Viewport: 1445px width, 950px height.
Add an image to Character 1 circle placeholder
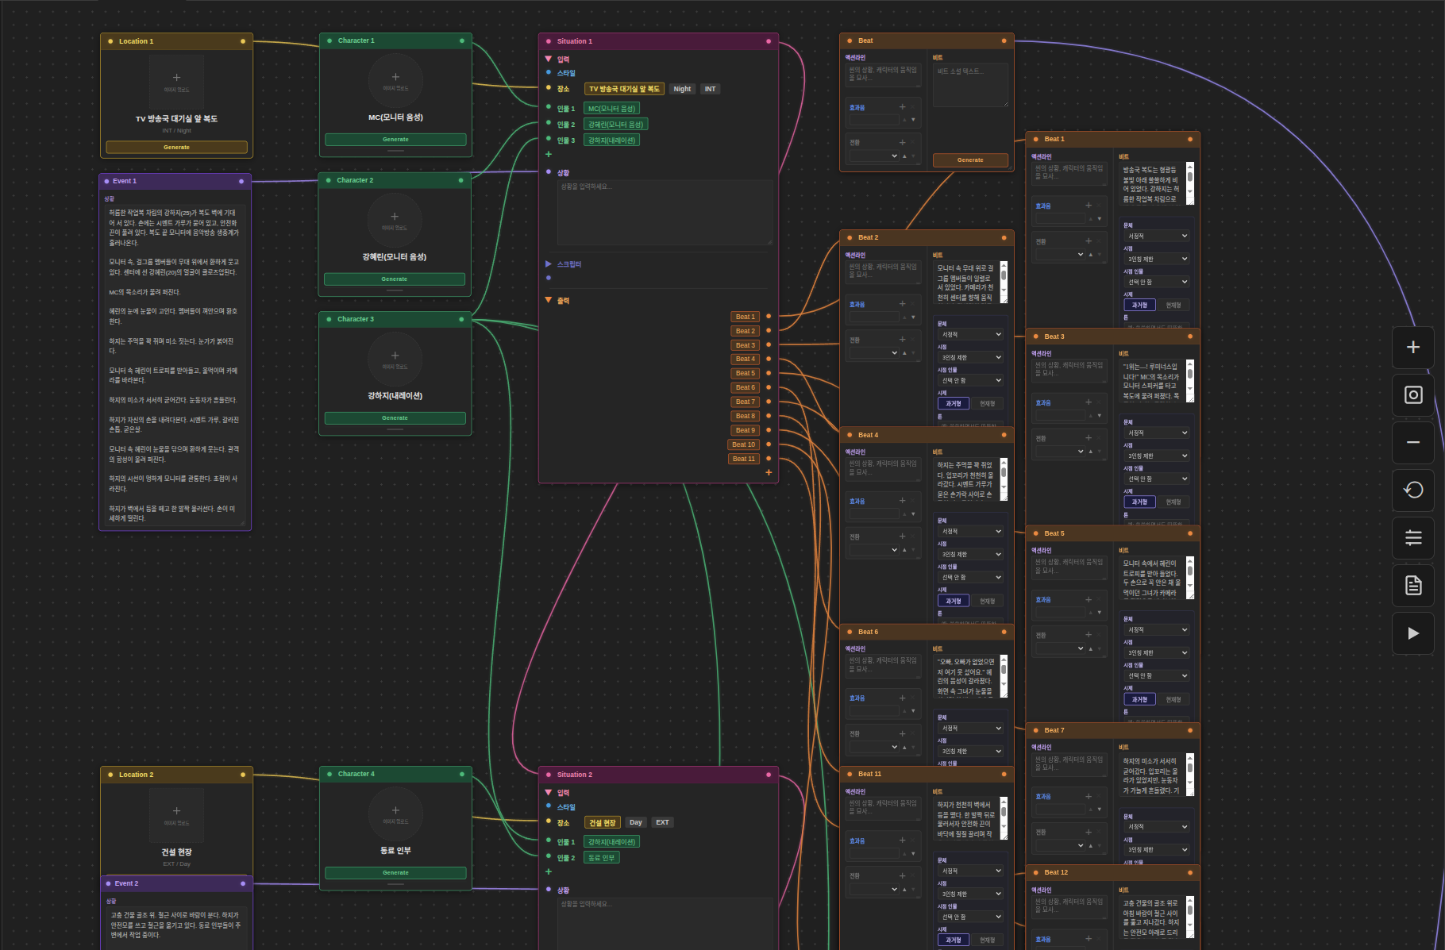395,79
